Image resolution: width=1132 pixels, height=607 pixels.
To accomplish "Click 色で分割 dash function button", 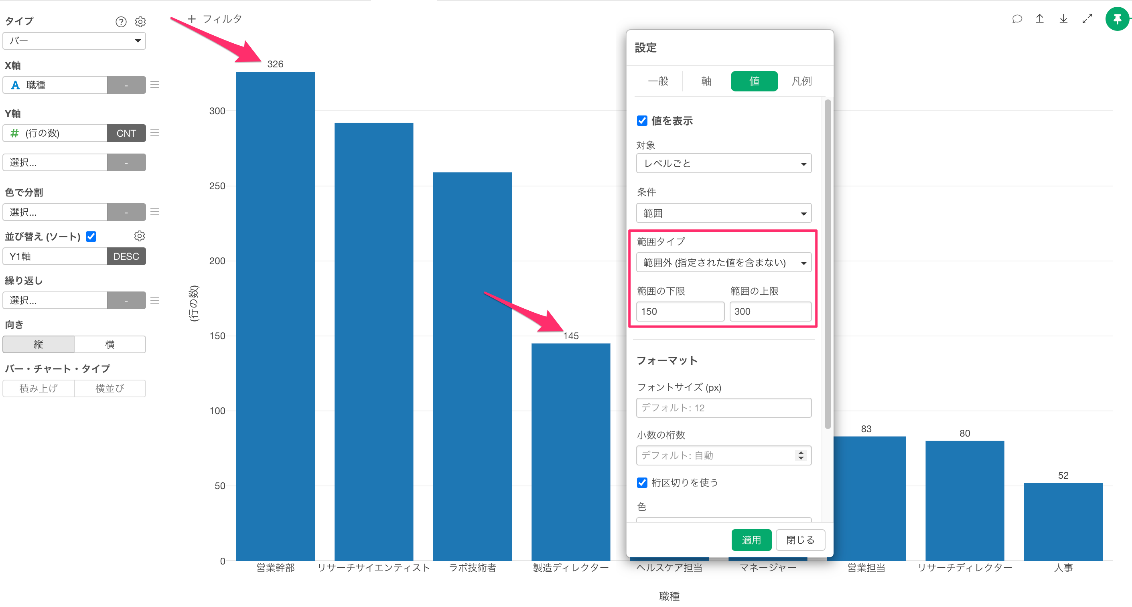I will tap(126, 212).
